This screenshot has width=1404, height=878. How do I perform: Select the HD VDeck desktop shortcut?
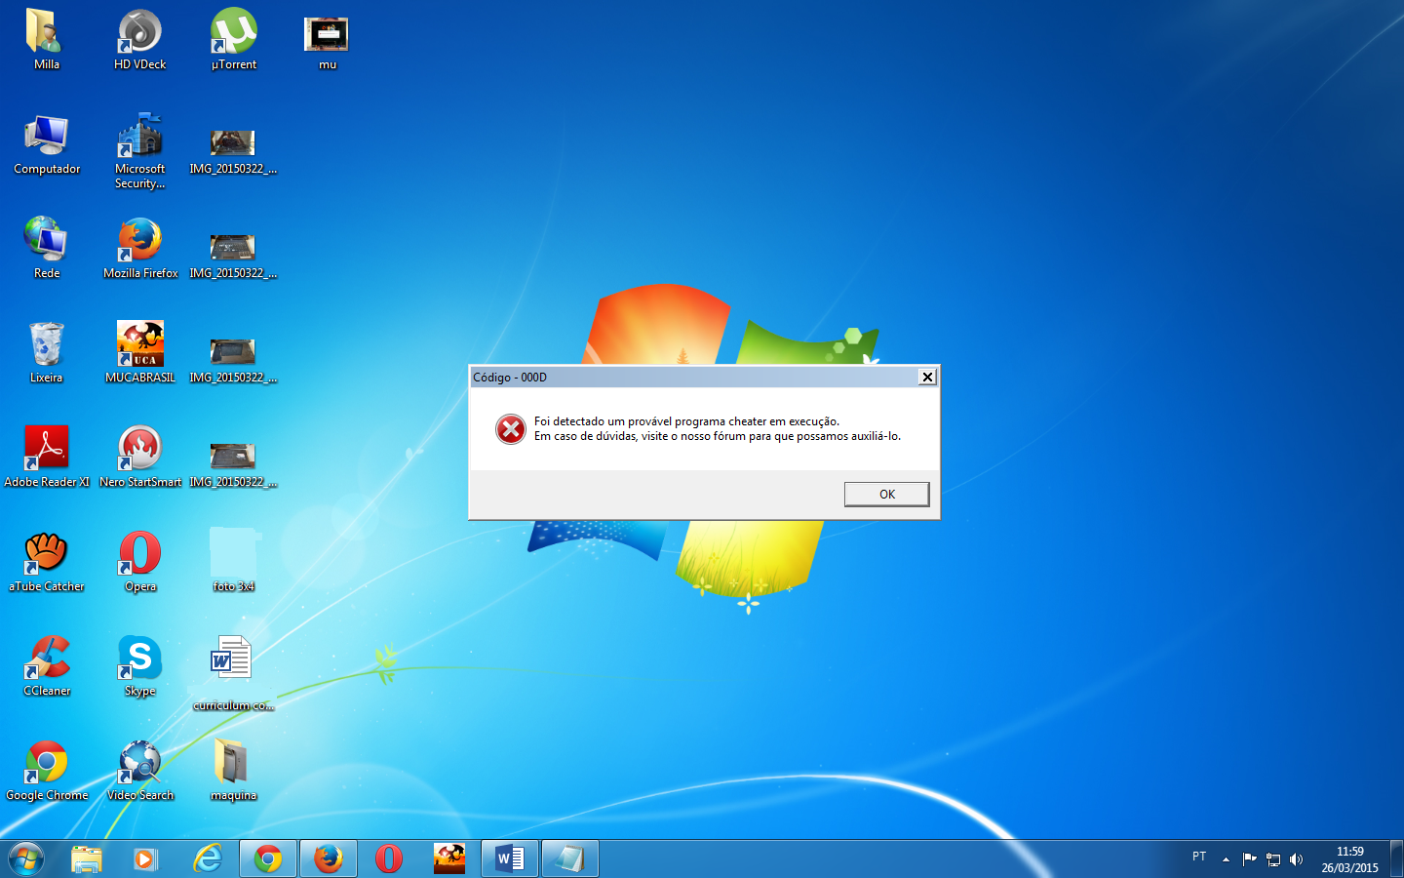point(140,33)
